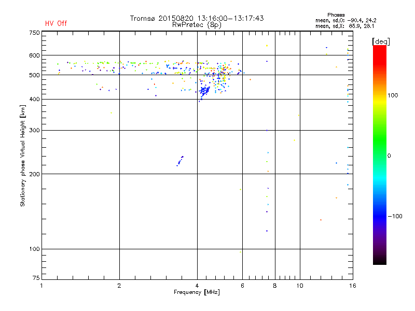Click the y-axis tick label '200'
The height and width of the screenshot is (311, 415).
(x=34, y=174)
